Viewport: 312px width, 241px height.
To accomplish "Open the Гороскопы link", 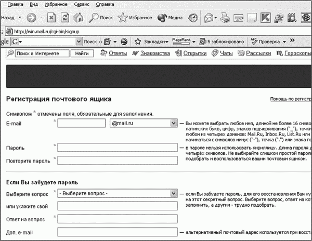I will click(297, 53).
